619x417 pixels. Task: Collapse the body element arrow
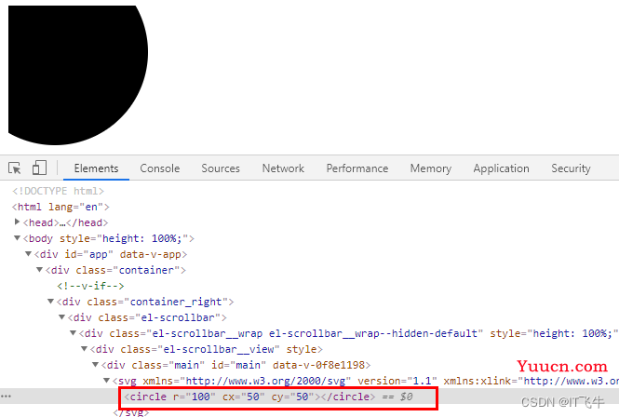[17, 238]
